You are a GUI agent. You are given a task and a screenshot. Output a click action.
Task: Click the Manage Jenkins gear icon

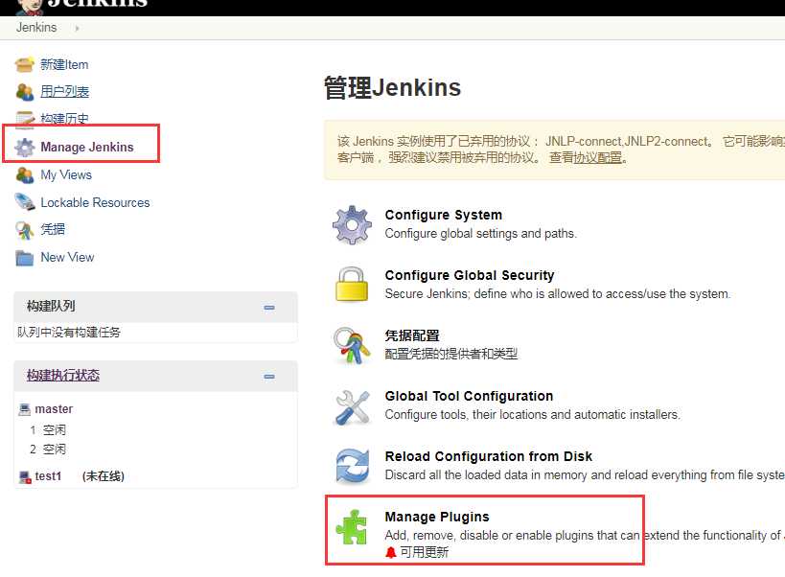25,148
